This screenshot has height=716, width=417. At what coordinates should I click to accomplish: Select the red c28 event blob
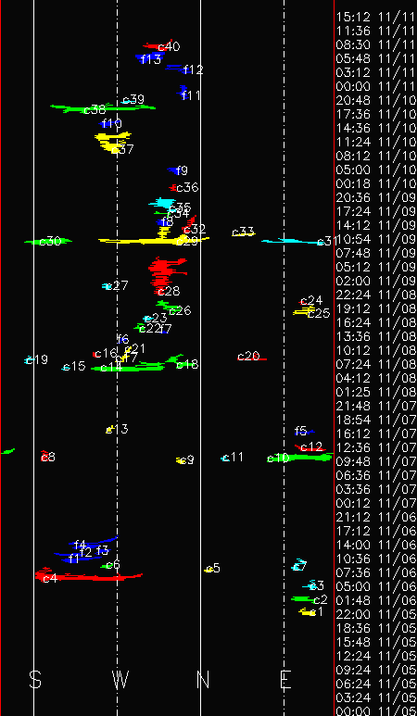tap(165, 274)
